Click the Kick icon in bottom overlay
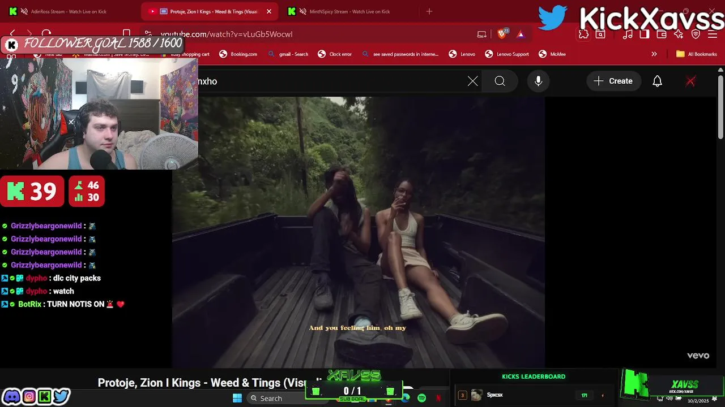 (x=44, y=396)
